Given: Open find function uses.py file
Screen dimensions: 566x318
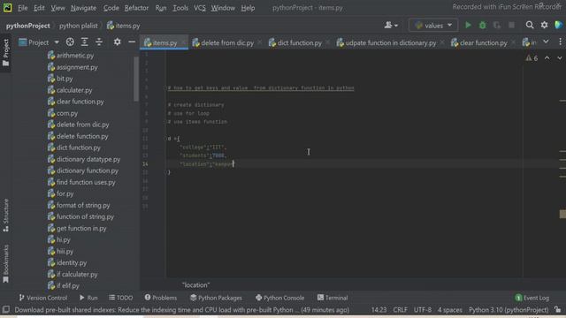Looking at the screenshot, I should point(86,182).
